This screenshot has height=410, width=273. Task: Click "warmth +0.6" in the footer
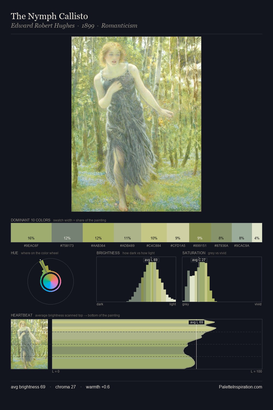point(98,387)
